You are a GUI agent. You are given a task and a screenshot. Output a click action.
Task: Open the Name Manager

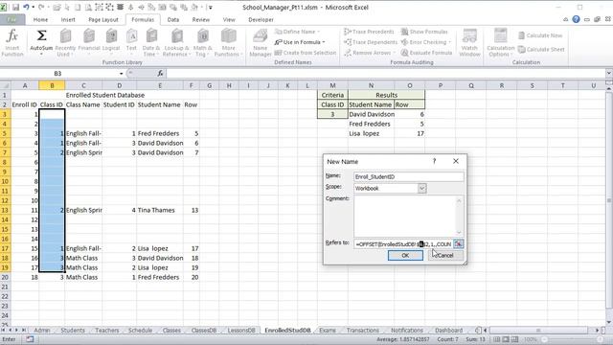tap(260, 43)
